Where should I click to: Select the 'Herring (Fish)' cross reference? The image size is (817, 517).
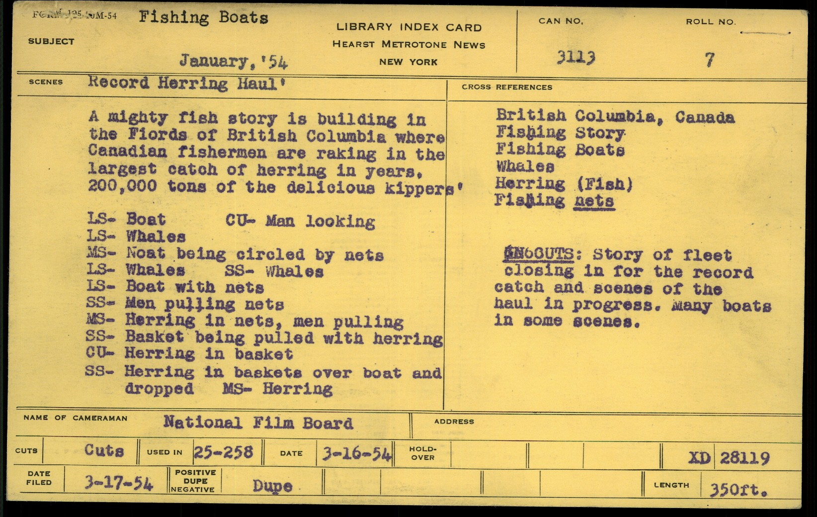point(564,184)
